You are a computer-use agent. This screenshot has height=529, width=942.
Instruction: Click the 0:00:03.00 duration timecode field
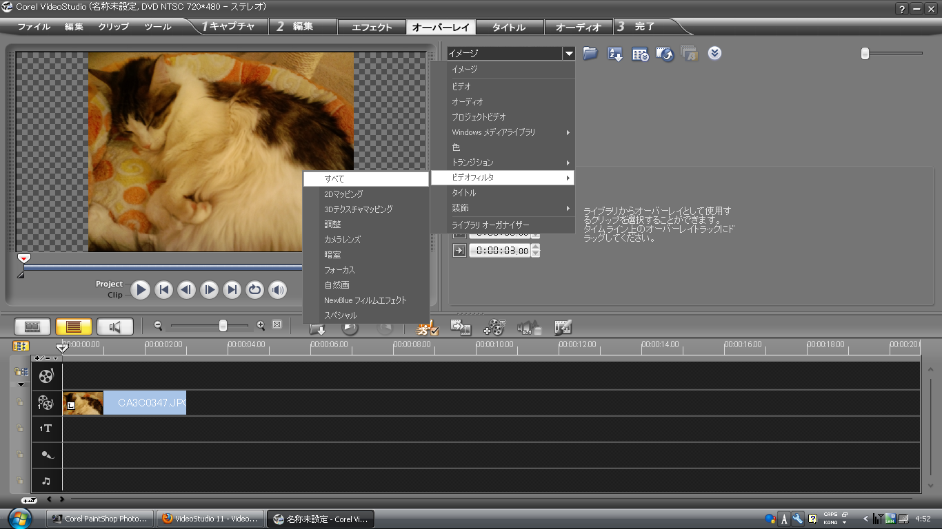tap(500, 251)
